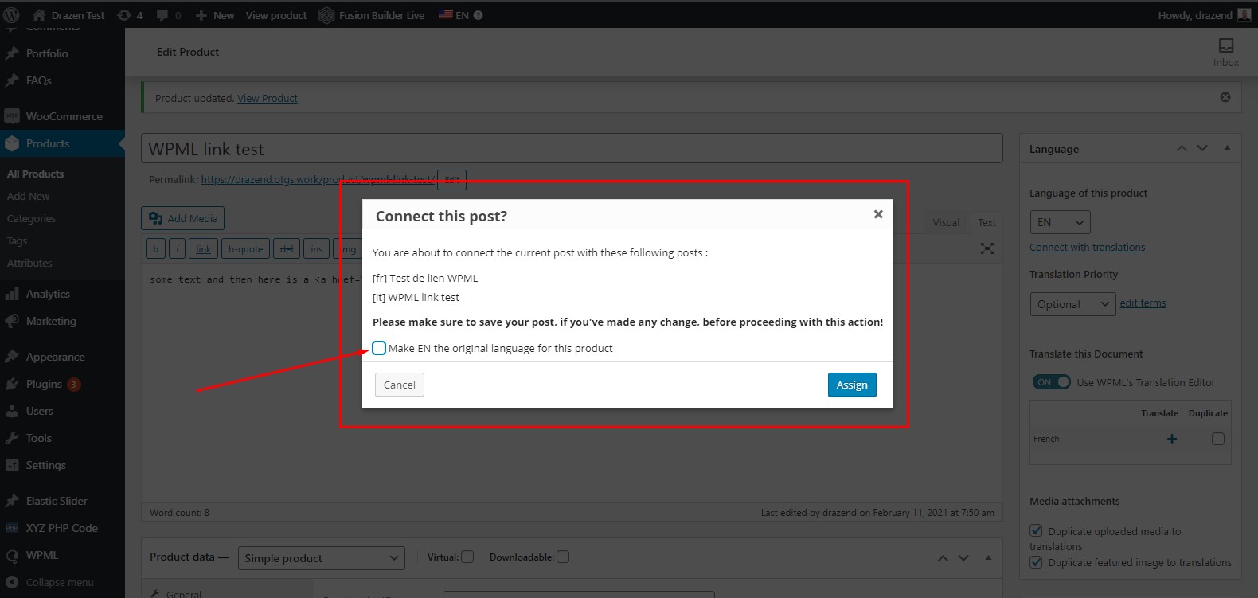Click the Analytics bar chart icon

12,294
